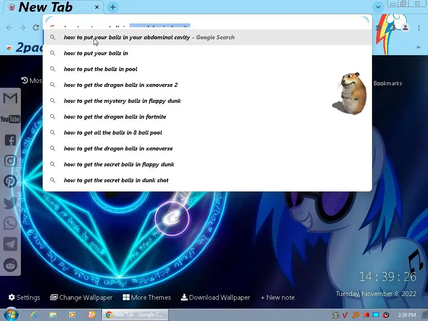This screenshot has height=321, width=428.
Task: Add a note with + New note
Action: pyautogui.click(x=278, y=297)
